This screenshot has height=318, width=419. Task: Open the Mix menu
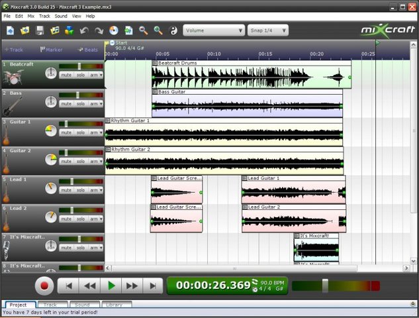point(30,16)
